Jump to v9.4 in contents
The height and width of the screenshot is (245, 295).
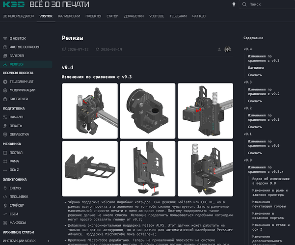(x=247, y=49)
